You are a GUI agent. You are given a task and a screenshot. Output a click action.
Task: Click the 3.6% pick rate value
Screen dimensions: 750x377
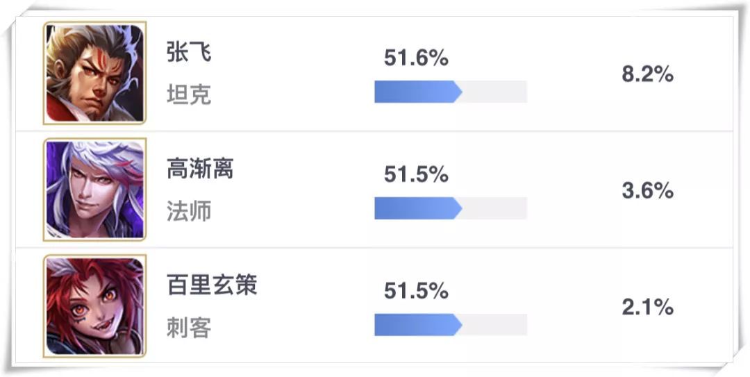click(648, 191)
